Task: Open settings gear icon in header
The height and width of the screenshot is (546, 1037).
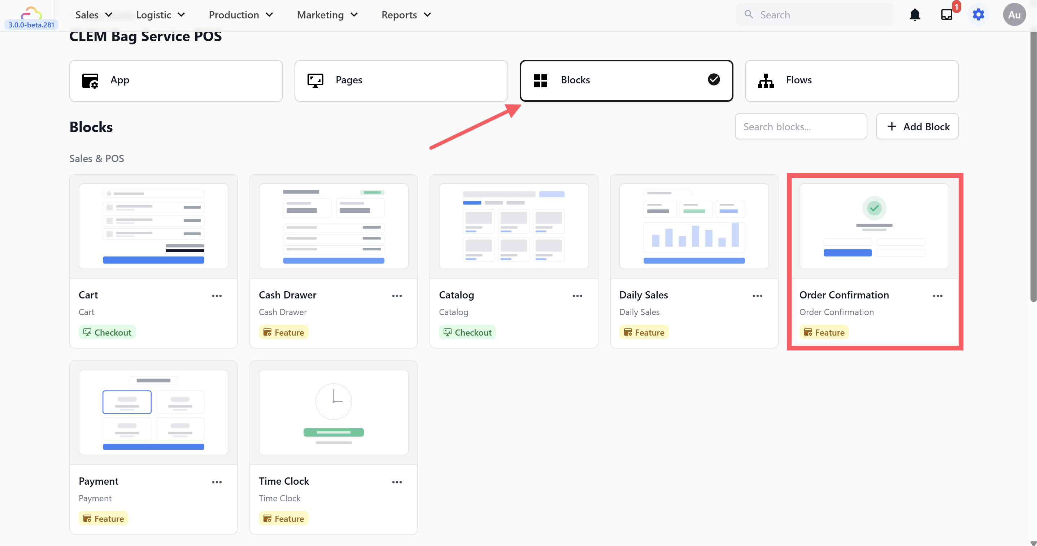Action: [978, 15]
